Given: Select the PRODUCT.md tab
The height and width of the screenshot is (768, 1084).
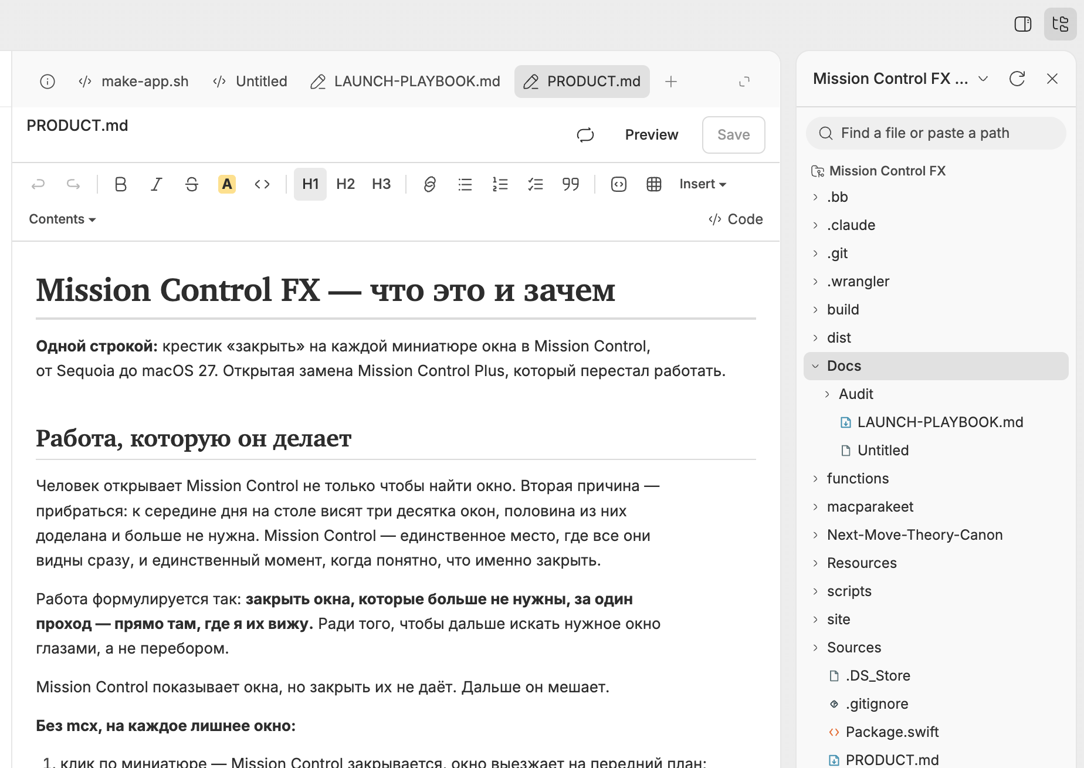Looking at the screenshot, I should 582,82.
